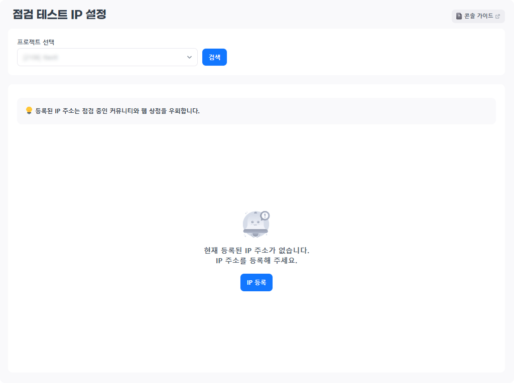Viewport: 514px width, 383px height.
Task: Click the 점검 테스트 IP 설정 page heading
Action: coord(60,14)
